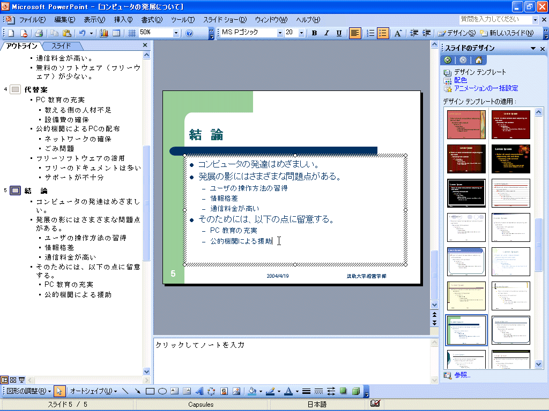The image size is (549, 411).
Task: Insert a chart from the toolbar
Action: pos(104,33)
